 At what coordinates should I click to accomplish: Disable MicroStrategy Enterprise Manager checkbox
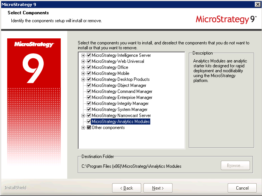pyautogui.click(x=89, y=97)
